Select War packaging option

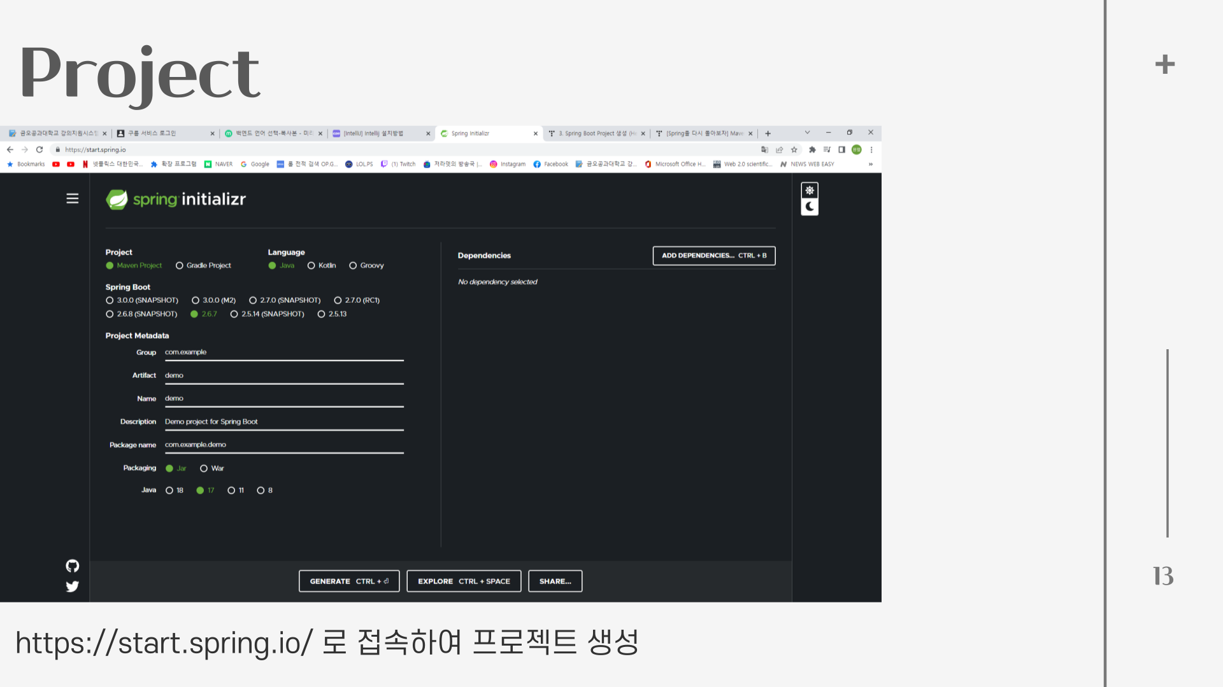pos(204,468)
